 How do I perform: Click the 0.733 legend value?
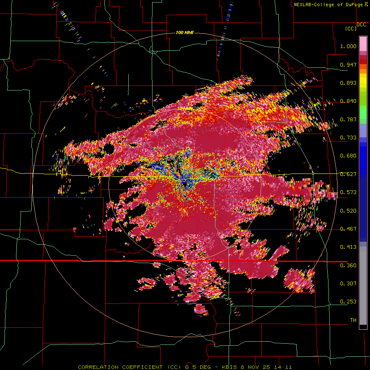click(x=348, y=138)
